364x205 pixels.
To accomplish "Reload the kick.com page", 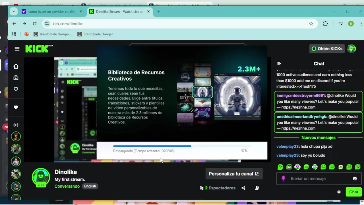I will [x=35, y=24].
